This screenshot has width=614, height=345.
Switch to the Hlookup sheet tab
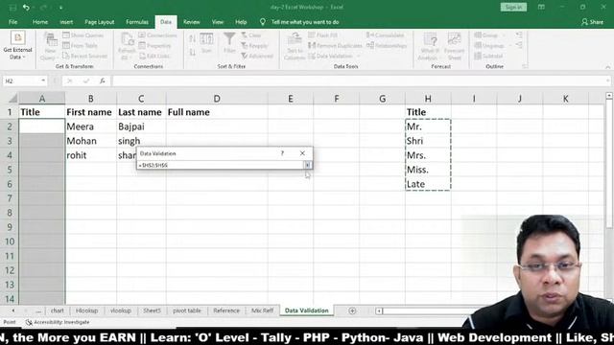coord(86,310)
